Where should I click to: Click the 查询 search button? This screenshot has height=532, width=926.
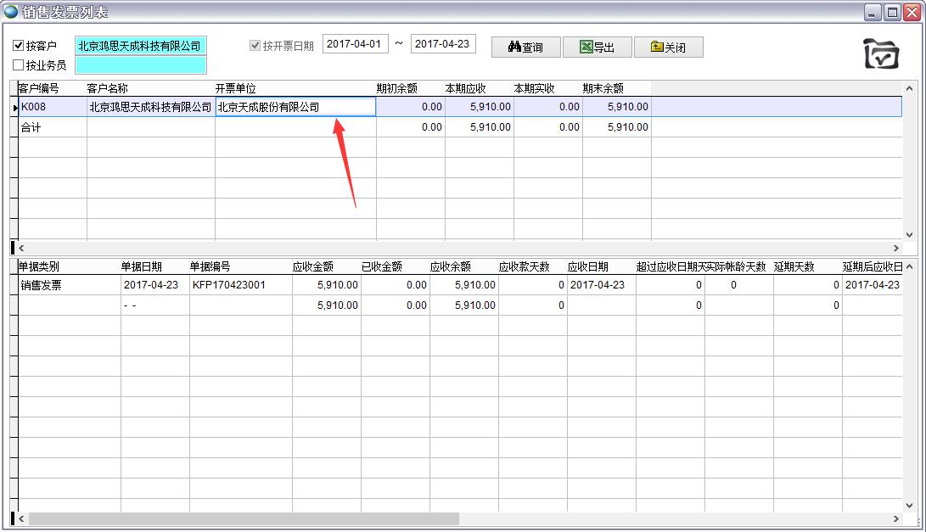(525, 47)
